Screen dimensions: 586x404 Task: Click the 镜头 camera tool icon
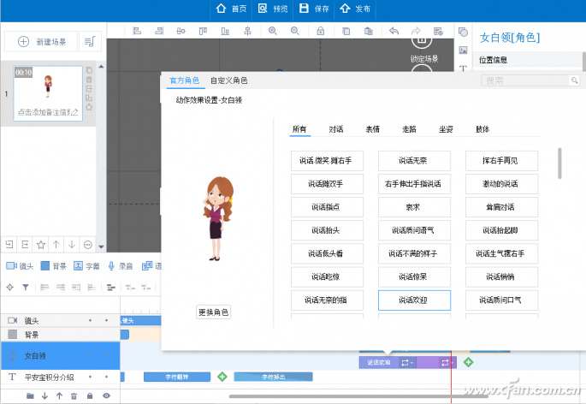(x=10, y=266)
